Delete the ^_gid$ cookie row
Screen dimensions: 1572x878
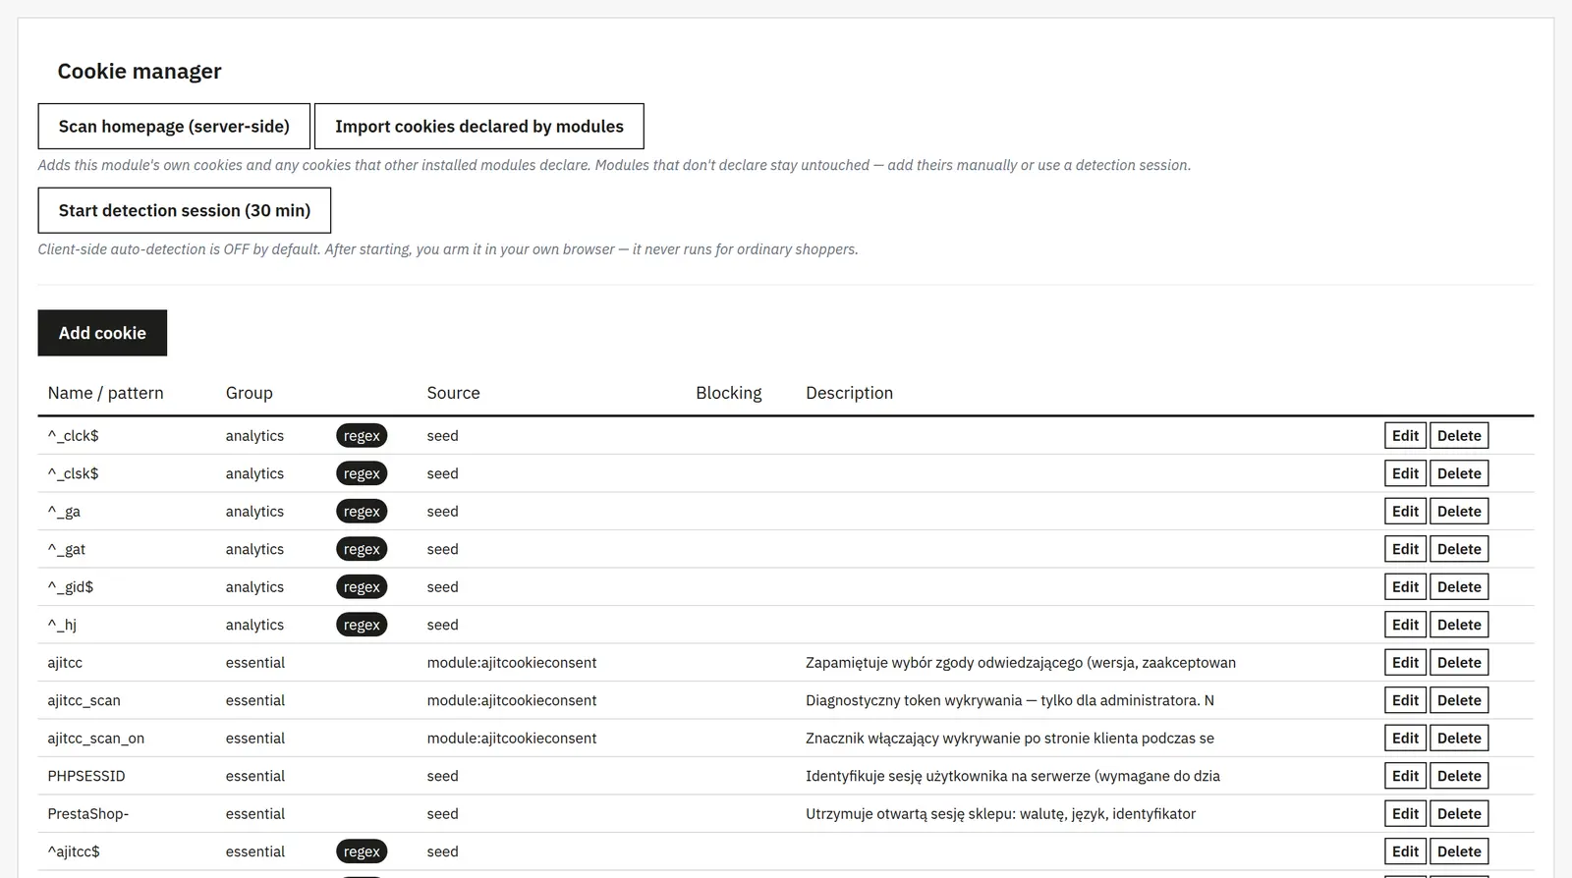[1459, 587]
